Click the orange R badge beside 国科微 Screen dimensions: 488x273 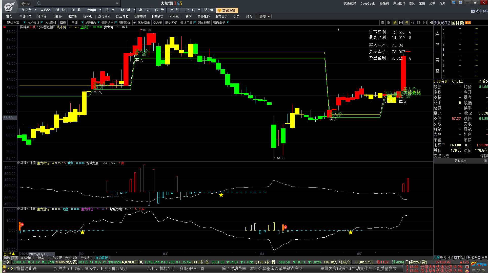(x=470, y=23)
